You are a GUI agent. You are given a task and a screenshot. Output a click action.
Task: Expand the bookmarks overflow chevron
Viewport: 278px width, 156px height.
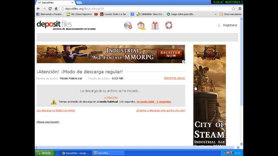215,14
